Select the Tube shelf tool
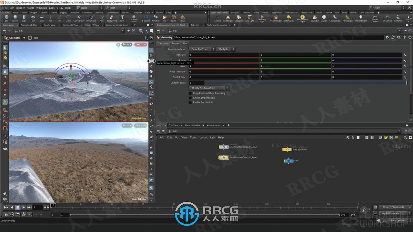Screen dimensions: 413x232 (x=24, y=18)
